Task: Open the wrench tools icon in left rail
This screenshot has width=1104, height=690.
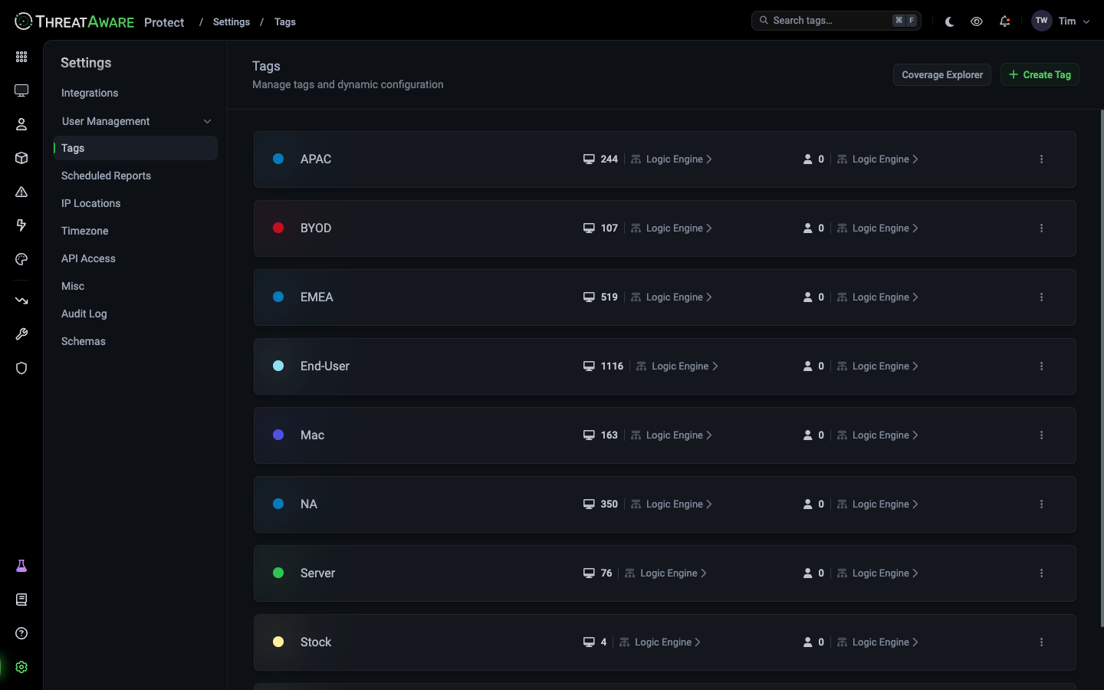Action: [x=21, y=334]
